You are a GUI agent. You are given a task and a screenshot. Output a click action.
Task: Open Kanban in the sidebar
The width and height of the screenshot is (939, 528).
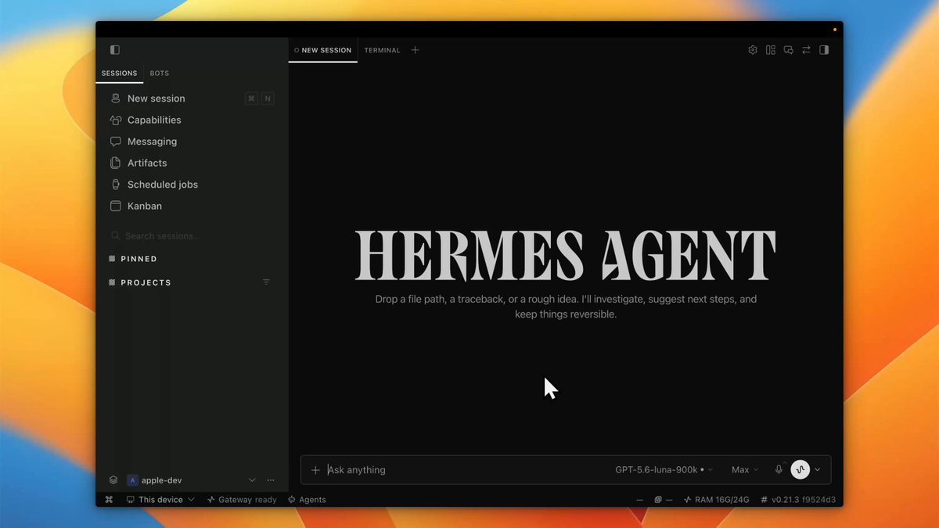[x=192, y=206]
